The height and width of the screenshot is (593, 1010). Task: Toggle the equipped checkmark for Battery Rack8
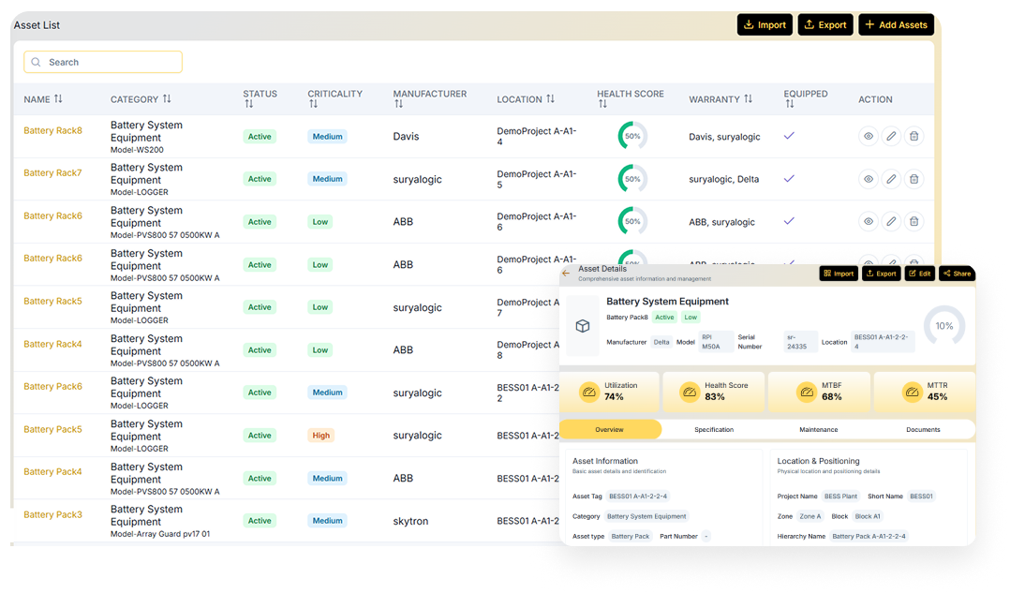(x=789, y=136)
